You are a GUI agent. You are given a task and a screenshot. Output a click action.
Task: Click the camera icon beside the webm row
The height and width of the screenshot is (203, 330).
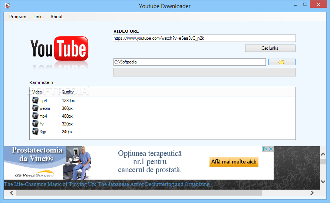35,108
